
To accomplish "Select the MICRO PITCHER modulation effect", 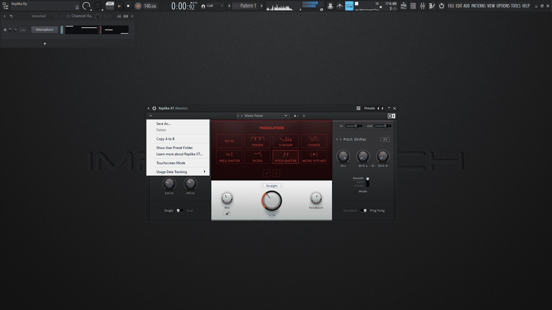I will pos(314,157).
